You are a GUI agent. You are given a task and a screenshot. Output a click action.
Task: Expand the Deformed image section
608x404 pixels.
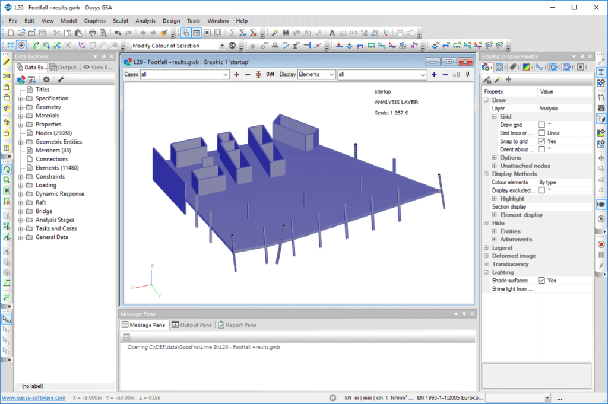pyautogui.click(x=486, y=256)
